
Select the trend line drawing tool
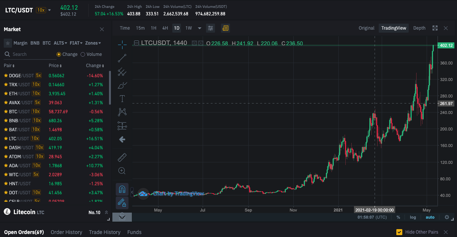point(122,58)
